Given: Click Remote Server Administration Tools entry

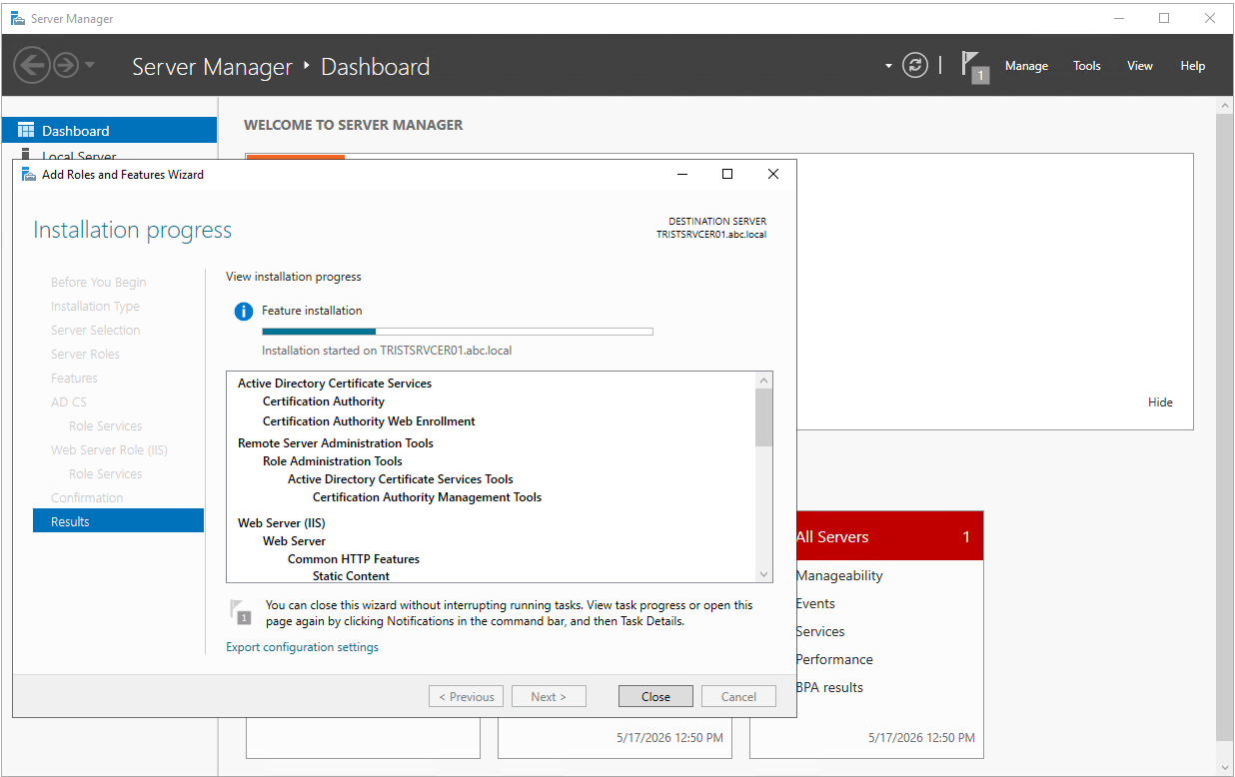Looking at the screenshot, I should (336, 443).
